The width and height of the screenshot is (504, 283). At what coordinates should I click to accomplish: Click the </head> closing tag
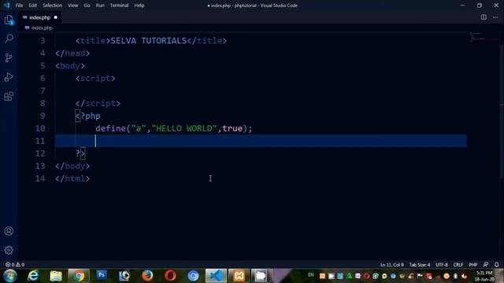pyautogui.click(x=72, y=53)
